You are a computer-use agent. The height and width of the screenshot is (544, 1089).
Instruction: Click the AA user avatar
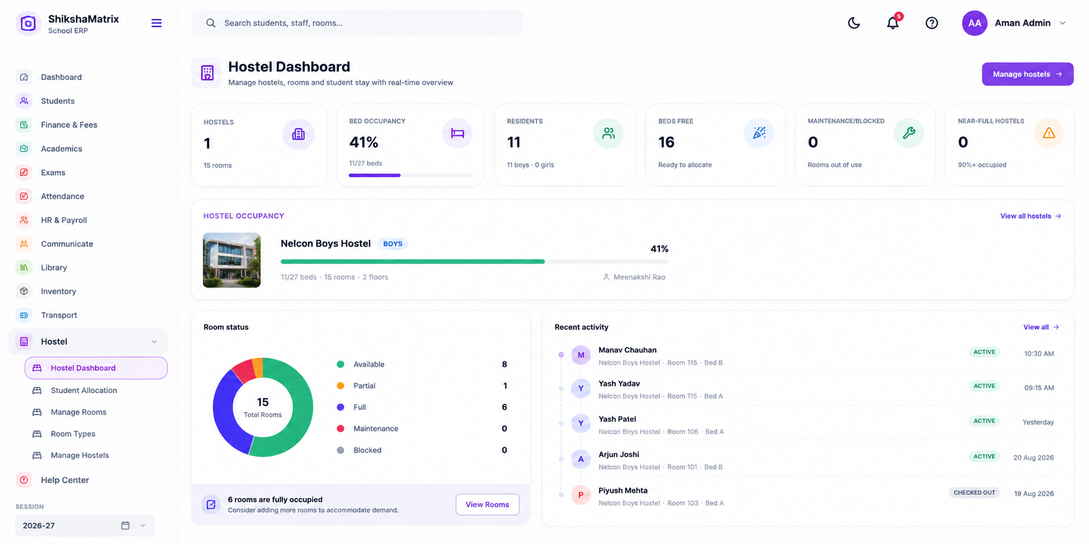[x=974, y=23]
